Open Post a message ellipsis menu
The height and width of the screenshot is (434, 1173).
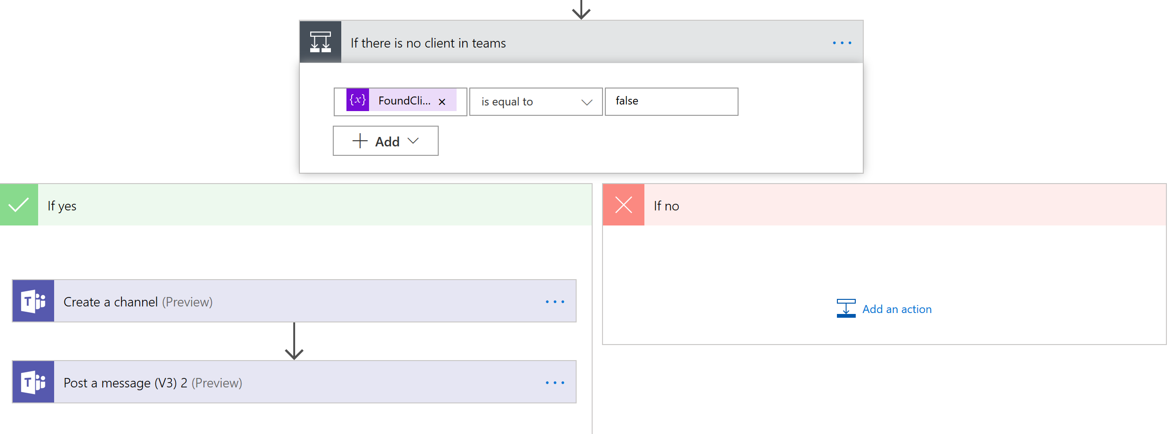555,383
